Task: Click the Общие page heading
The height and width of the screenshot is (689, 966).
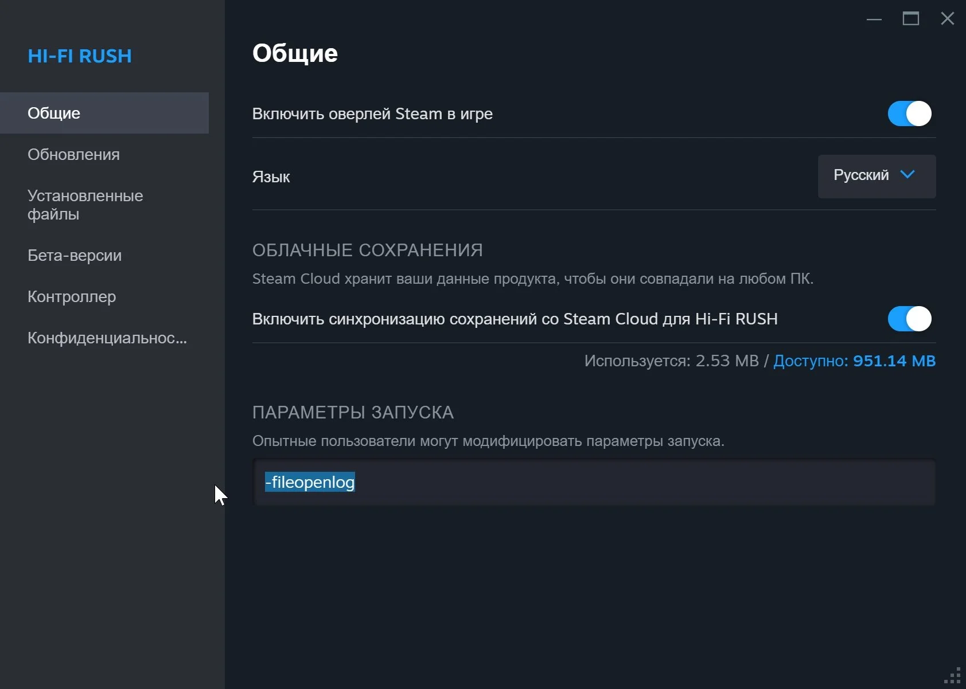Action: pyautogui.click(x=295, y=53)
